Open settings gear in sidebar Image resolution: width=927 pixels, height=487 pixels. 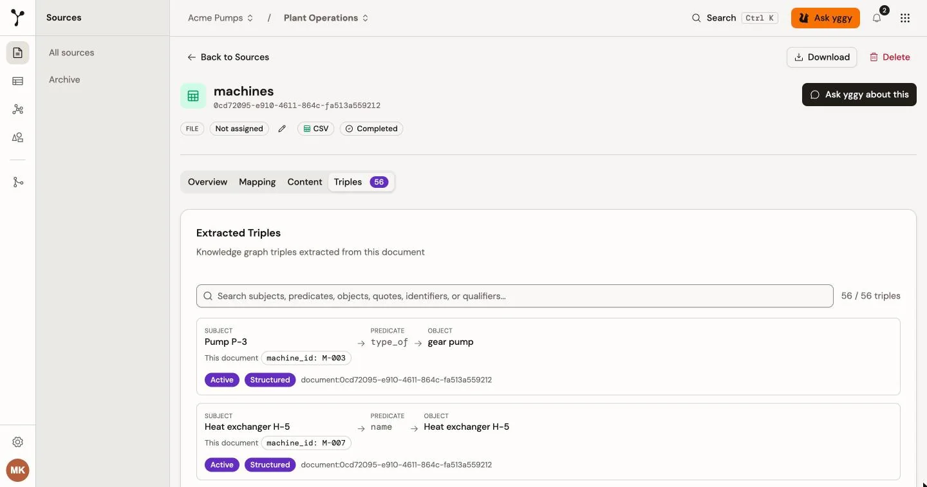[x=18, y=442]
